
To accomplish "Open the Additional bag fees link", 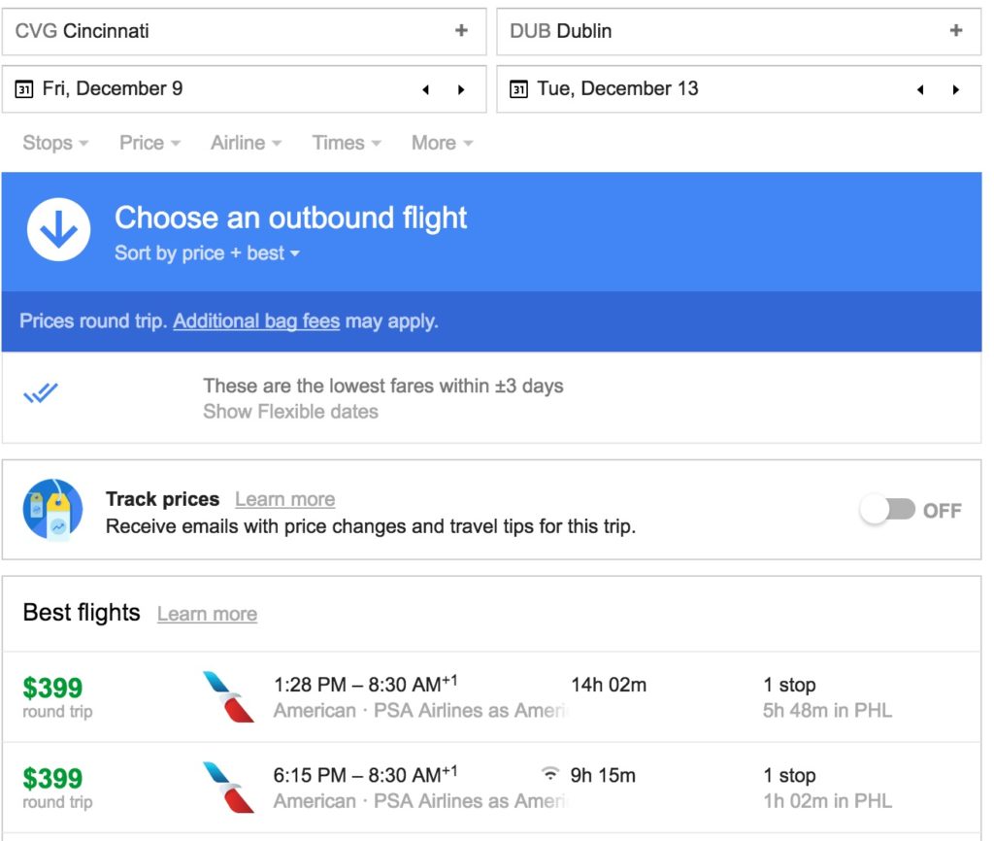I will tap(256, 321).
